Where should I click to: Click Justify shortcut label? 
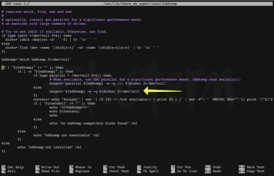[x=150, y=167]
